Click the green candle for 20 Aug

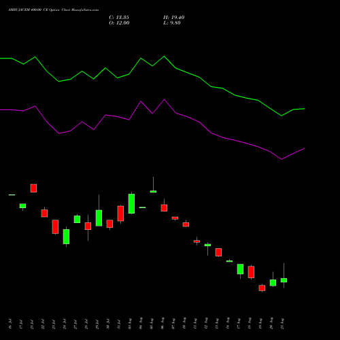pos(273,283)
